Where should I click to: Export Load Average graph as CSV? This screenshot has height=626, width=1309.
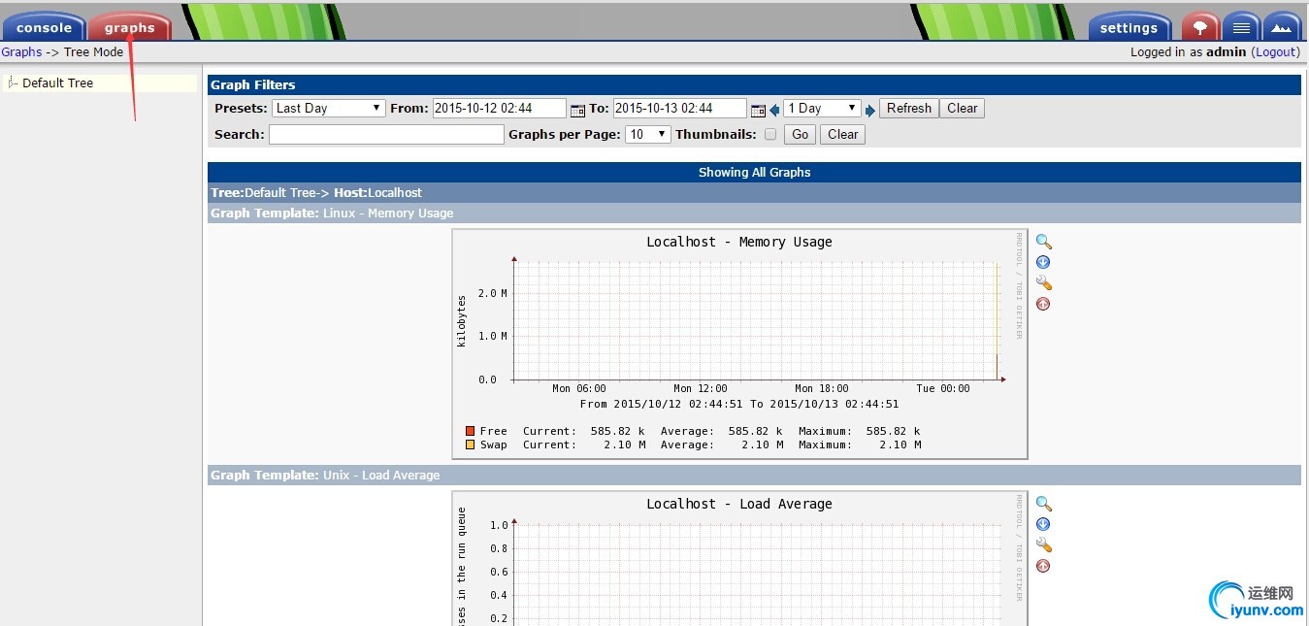point(1043,524)
